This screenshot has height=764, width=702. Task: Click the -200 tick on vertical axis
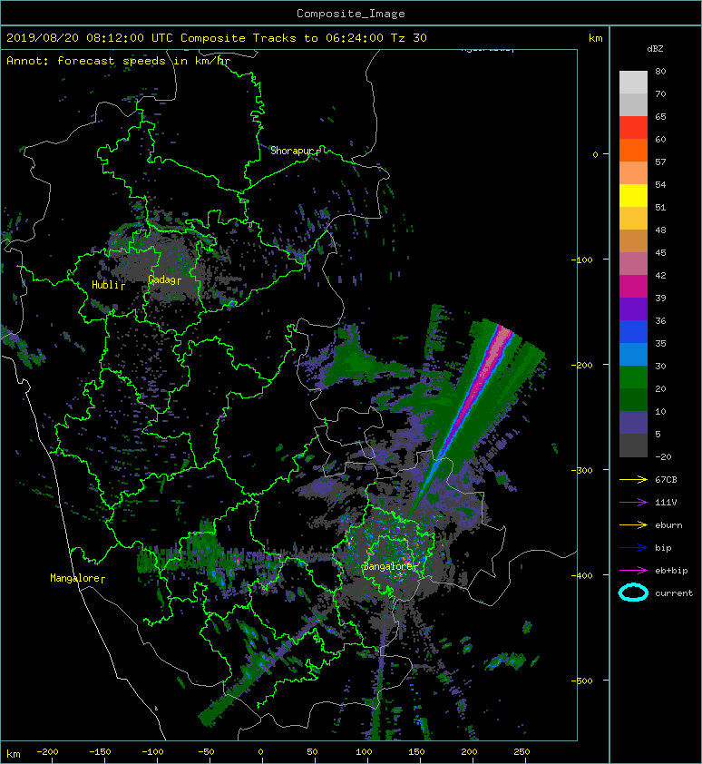(x=582, y=365)
